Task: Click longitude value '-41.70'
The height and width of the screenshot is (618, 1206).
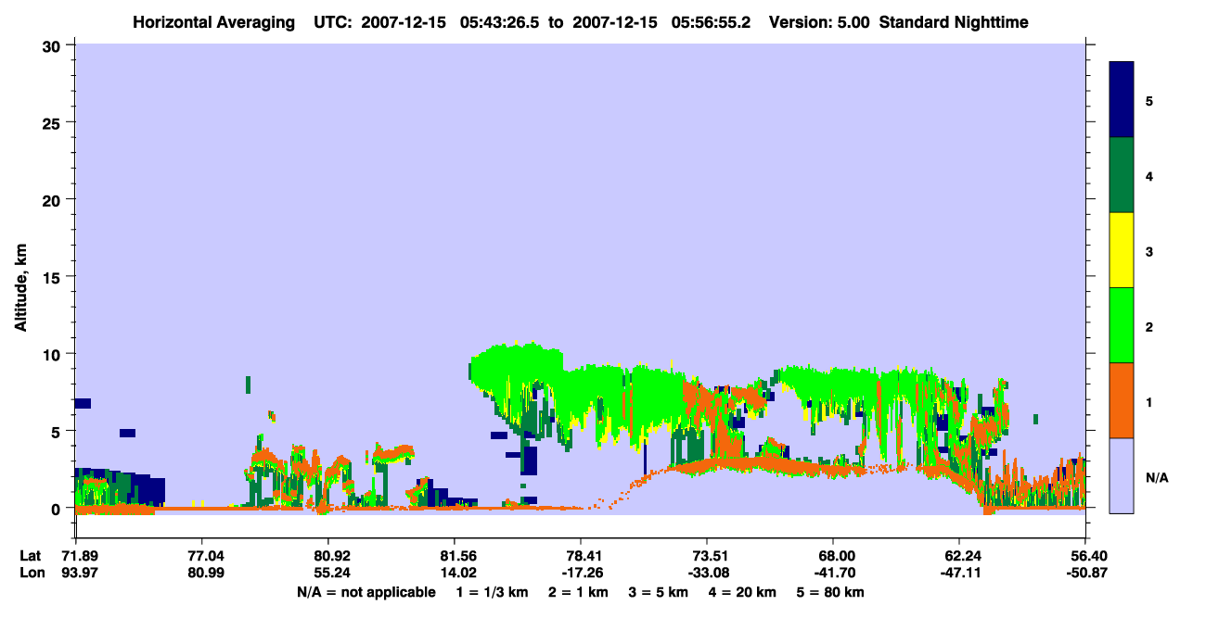Action: pos(833,573)
